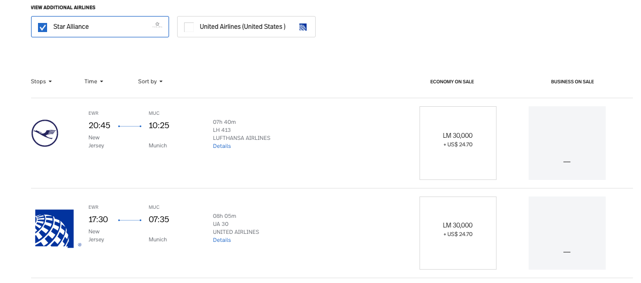Expand the Time filter dropdown
This screenshot has width=641, height=283.
coord(94,82)
